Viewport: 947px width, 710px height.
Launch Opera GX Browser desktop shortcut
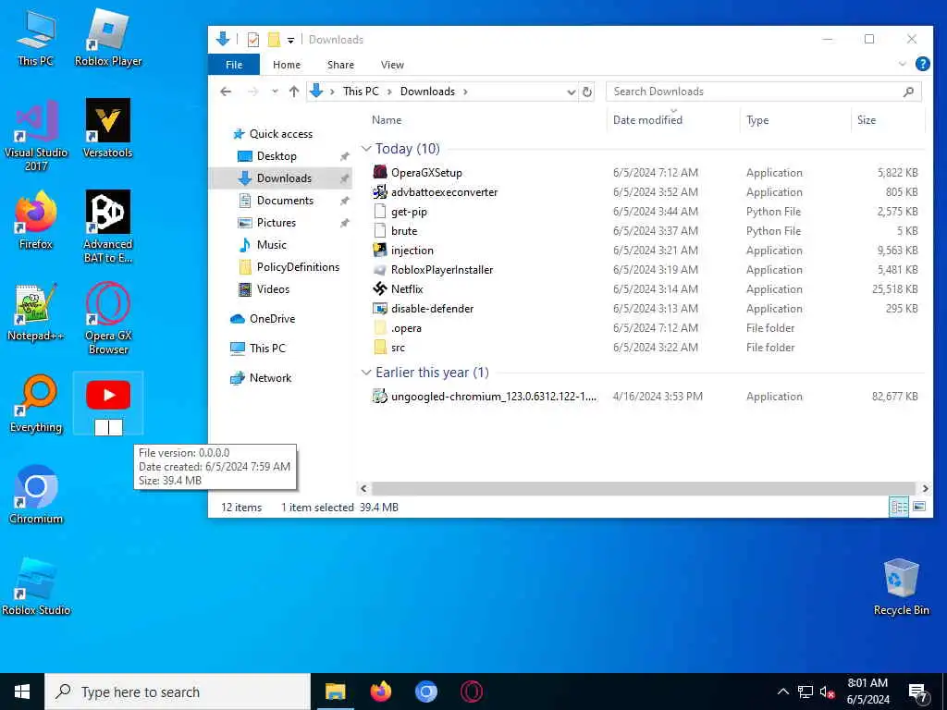[108, 318]
